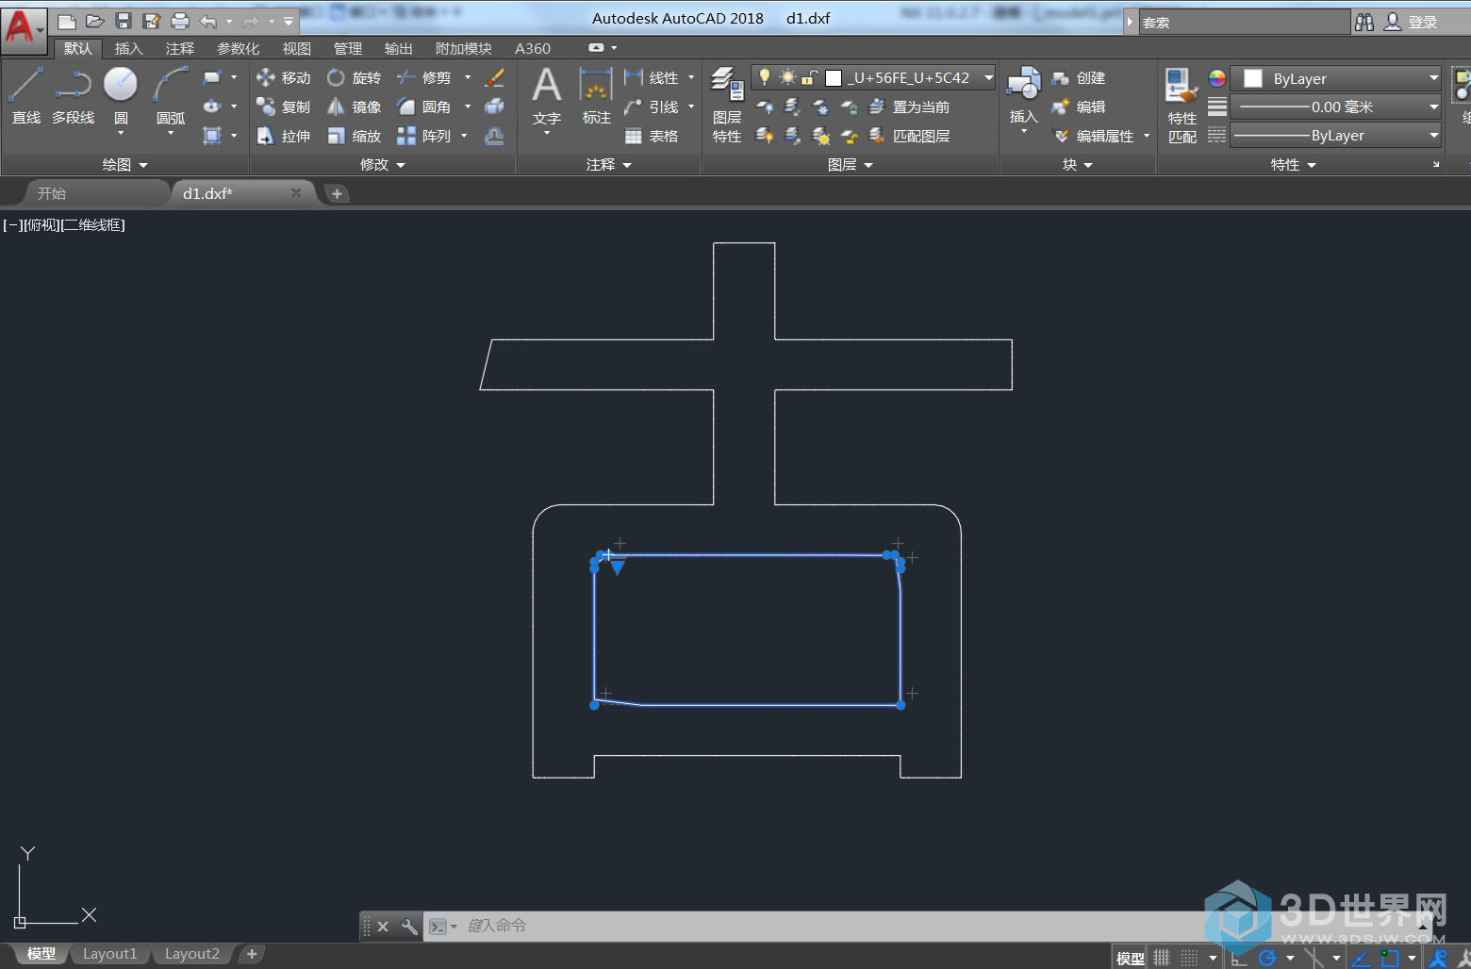This screenshot has height=969, width=1471.
Task: Select the Polyline (多段线) tool
Action: point(73,94)
